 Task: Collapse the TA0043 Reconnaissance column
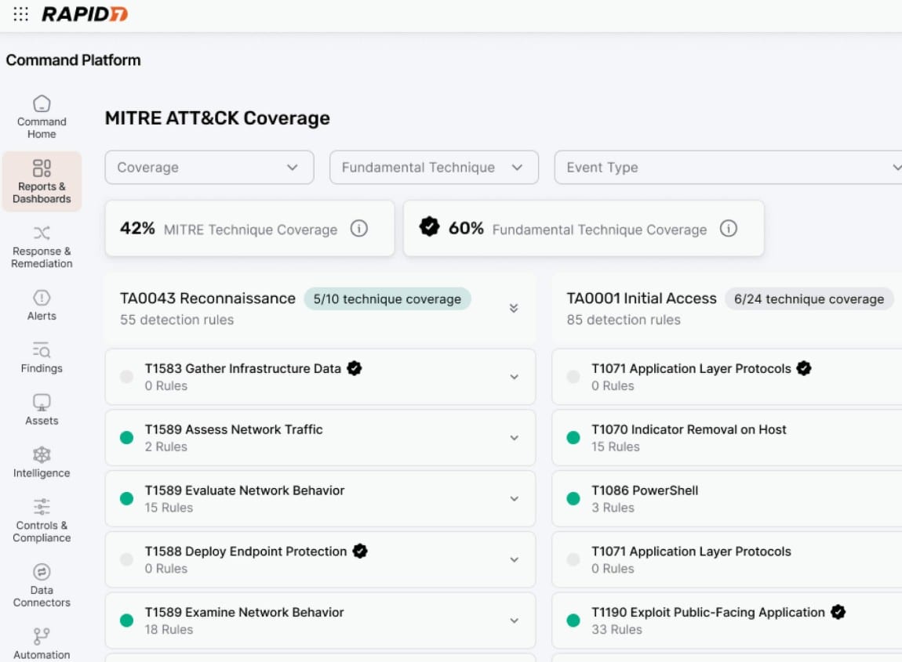(x=514, y=308)
